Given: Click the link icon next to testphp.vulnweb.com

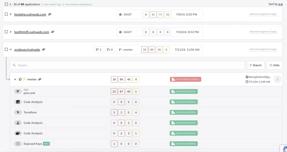Looking at the screenshot, I should [x=50, y=14].
